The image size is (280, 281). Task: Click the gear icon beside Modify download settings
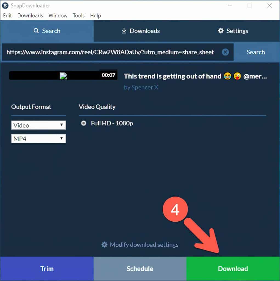point(104,245)
